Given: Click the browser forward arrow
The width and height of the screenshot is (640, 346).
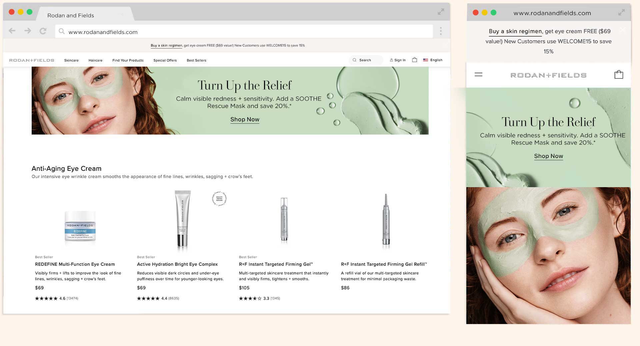Looking at the screenshot, I should pyautogui.click(x=28, y=31).
